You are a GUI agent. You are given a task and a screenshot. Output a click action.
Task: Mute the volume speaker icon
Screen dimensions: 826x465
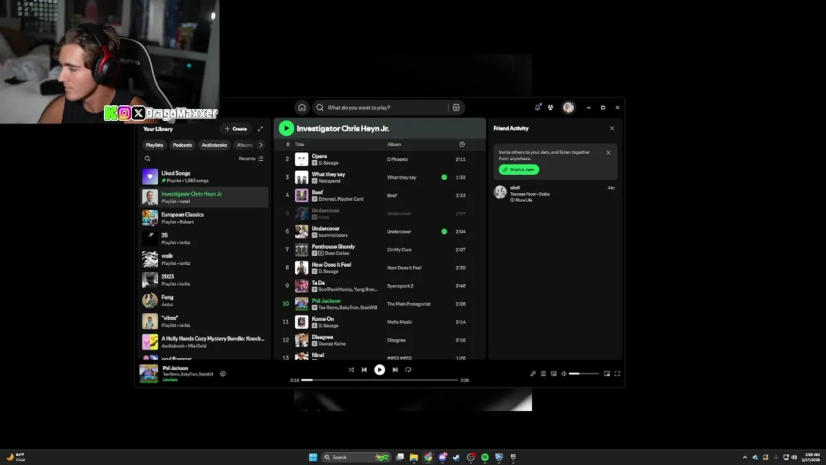(563, 373)
